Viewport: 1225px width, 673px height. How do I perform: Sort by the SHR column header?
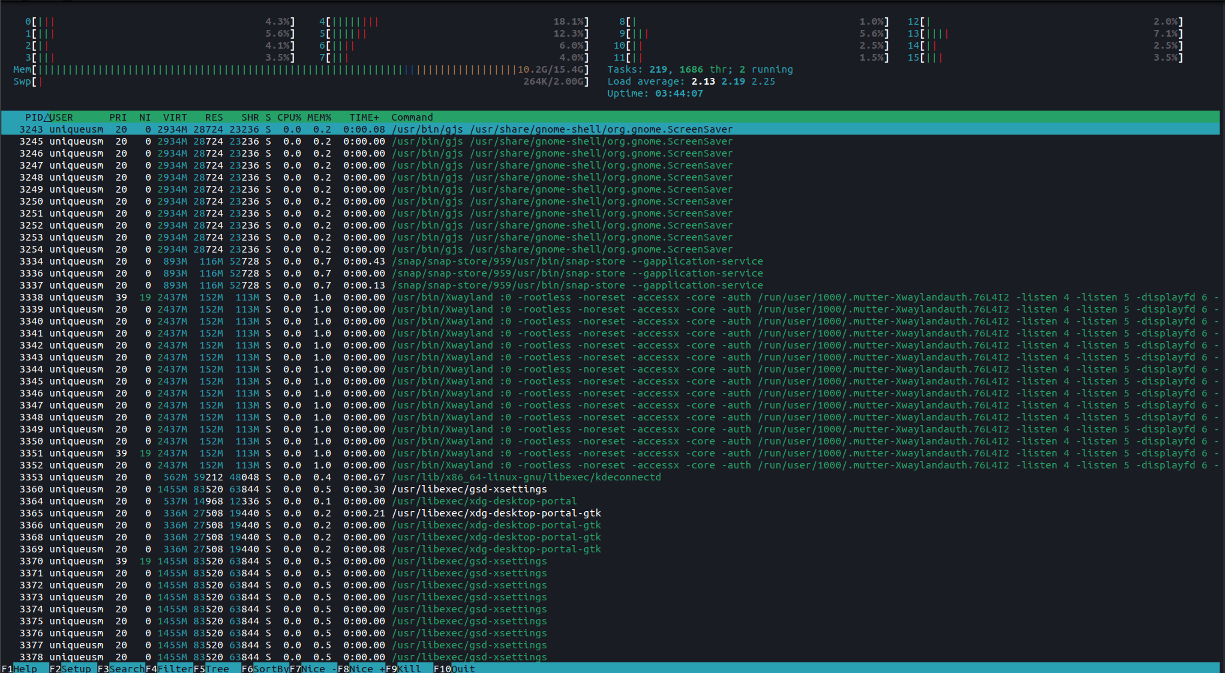pyautogui.click(x=250, y=117)
